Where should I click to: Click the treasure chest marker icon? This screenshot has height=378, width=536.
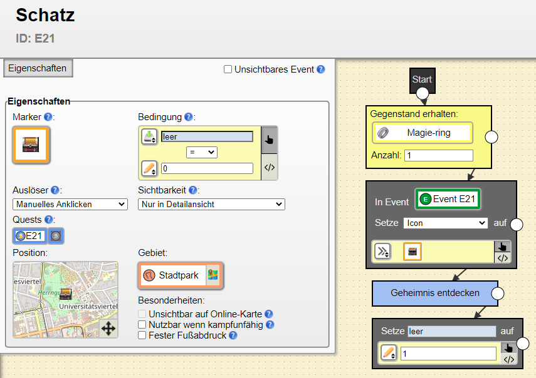pyautogui.click(x=31, y=145)
